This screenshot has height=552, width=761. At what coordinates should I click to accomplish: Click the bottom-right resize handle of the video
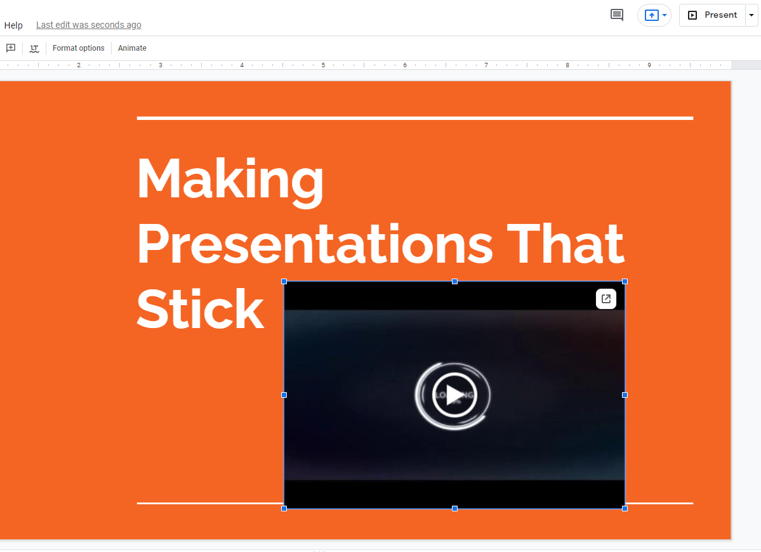coord(625,508)
